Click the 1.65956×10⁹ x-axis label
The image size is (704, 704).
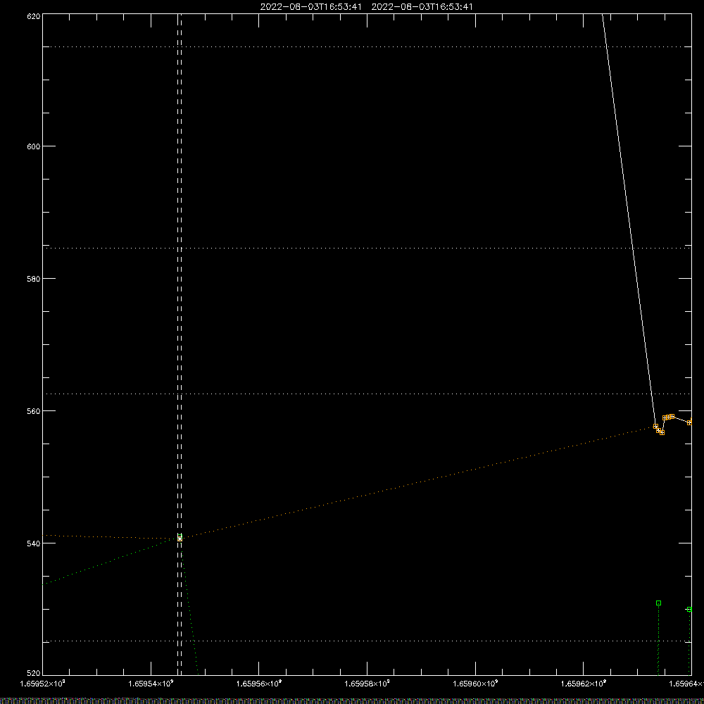pos(259,684)
